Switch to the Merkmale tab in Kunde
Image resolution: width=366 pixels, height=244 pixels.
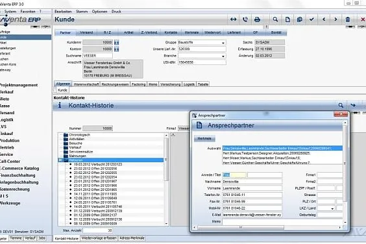191,32
